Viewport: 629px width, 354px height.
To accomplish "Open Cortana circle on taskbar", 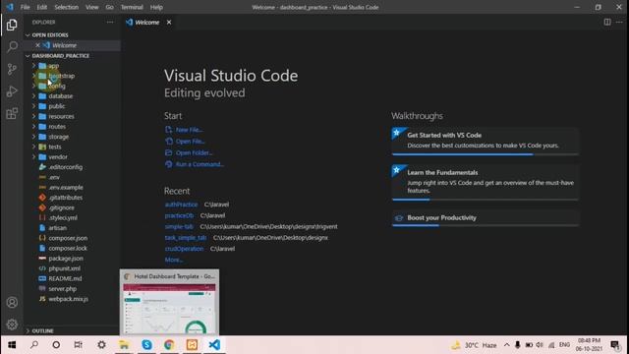I will pos(56,345).
